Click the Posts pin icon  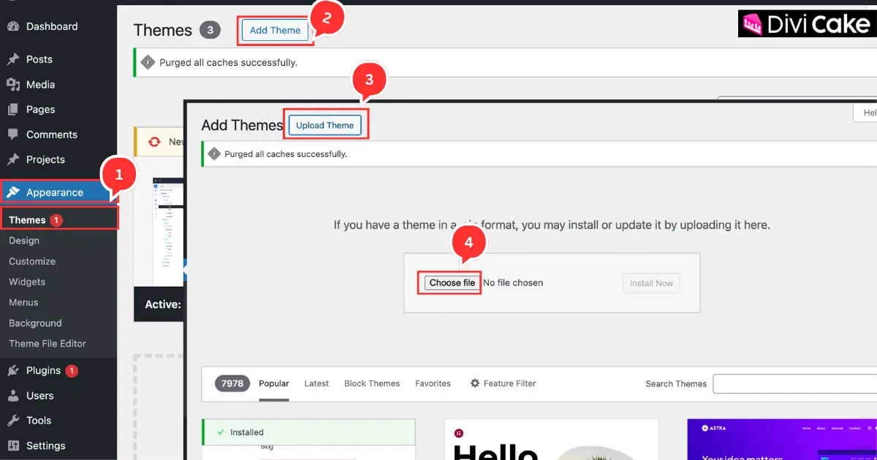pyautogui.click(x=12, y=59)
